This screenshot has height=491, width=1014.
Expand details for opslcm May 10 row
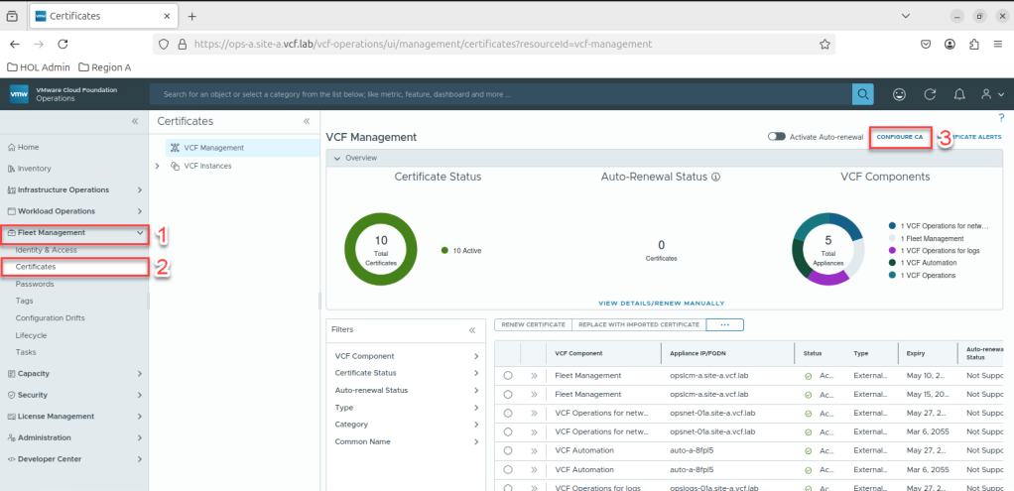[x=534, y=375]
